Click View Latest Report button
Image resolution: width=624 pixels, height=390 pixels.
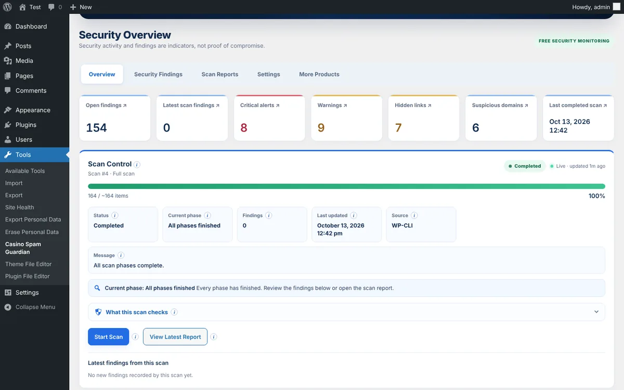175,337
